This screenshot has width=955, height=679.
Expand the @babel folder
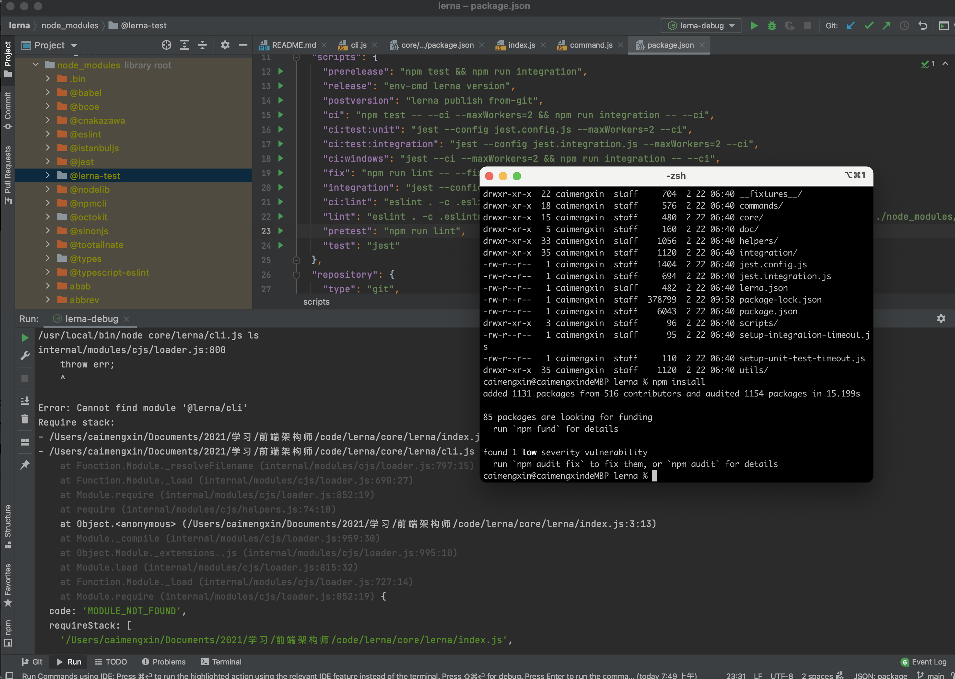(48, 93)
